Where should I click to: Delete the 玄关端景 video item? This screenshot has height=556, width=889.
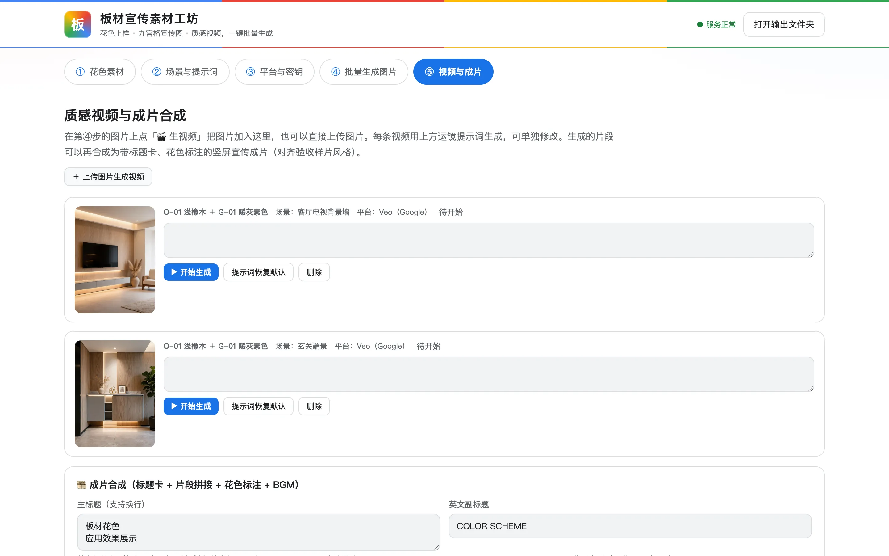pos(314,406)
